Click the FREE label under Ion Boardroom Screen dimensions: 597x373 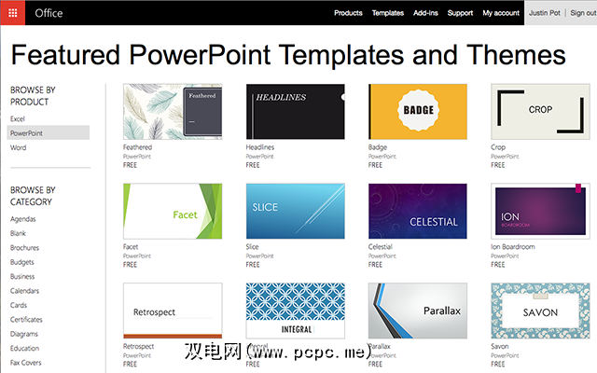point(497,265)
